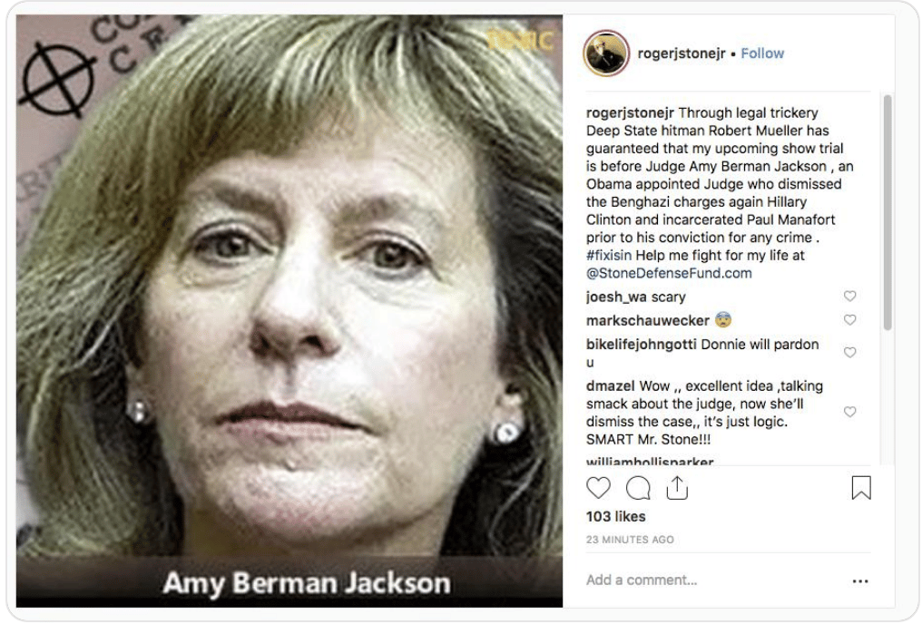Open rogerjstonejr username in the header

tap(682, 54)
